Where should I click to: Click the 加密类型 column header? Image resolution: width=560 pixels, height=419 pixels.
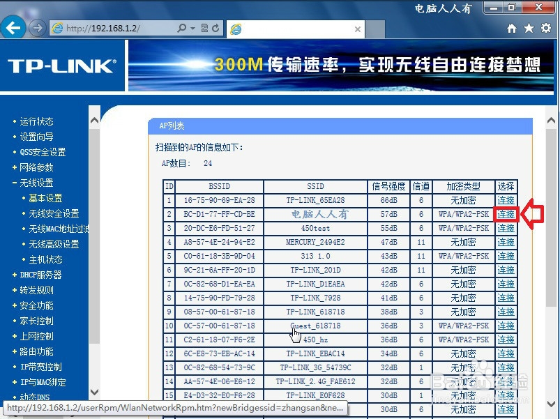click(x=463, y=186)
